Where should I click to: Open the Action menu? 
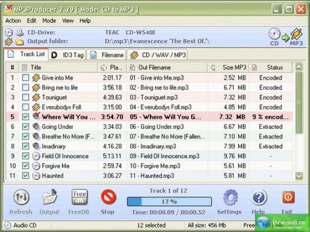pyautogui.click(x=13, y=21)
